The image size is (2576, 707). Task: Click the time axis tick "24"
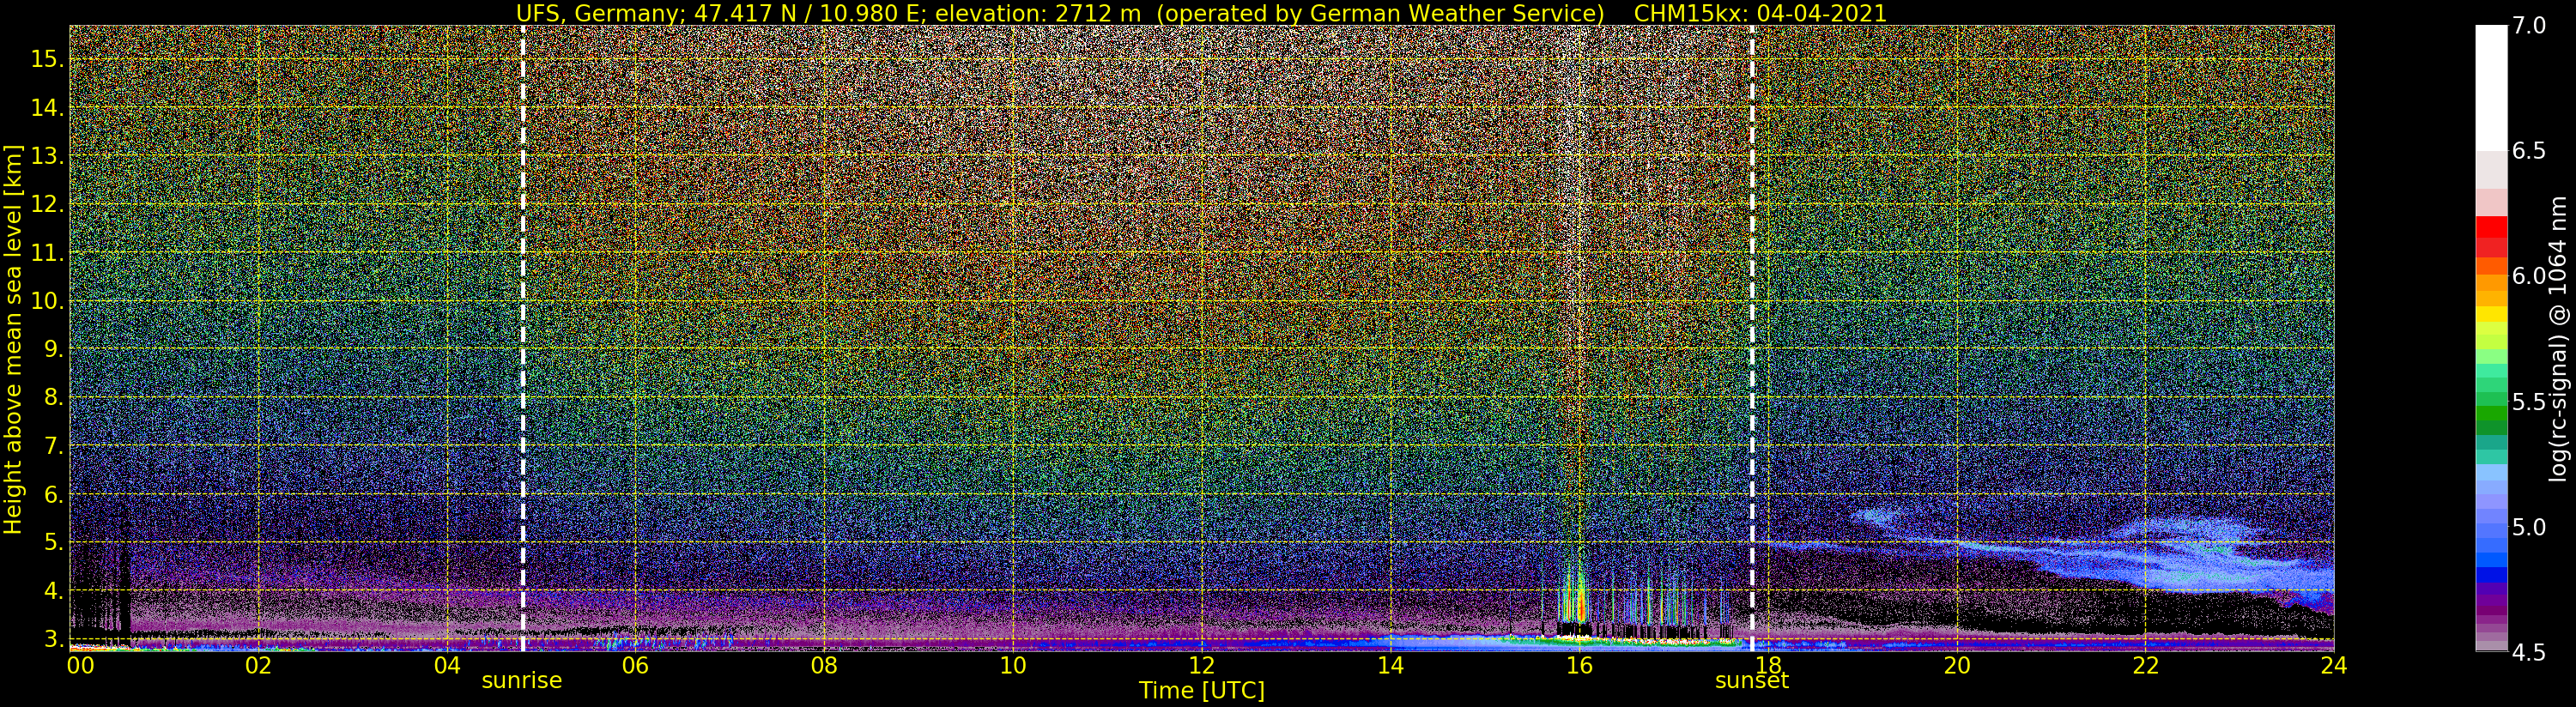tap(2334, 666)
